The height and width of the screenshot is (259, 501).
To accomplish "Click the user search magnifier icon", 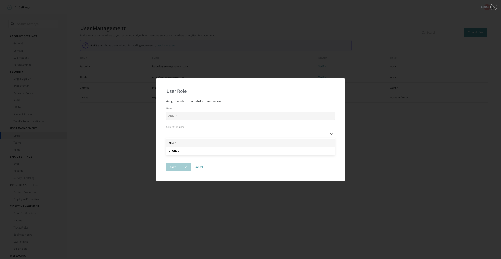I will tap(423, 33).
